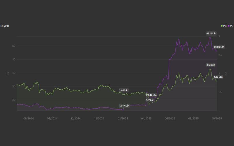Select the 1.17 Lần data label
This screenshot has width=234, height=146.
click(x=150, y=100)
